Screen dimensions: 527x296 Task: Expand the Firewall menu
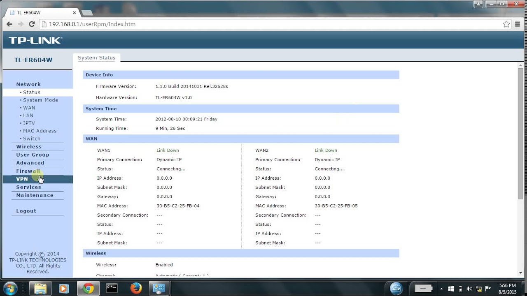[x=28, y=171]
